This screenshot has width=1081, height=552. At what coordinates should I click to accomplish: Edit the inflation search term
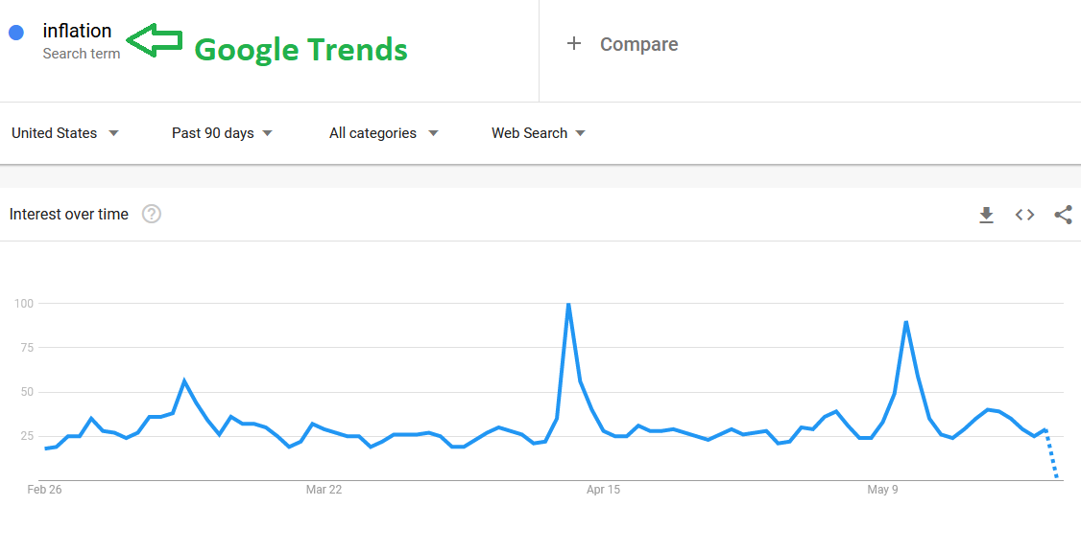click(x=77, y=31)
